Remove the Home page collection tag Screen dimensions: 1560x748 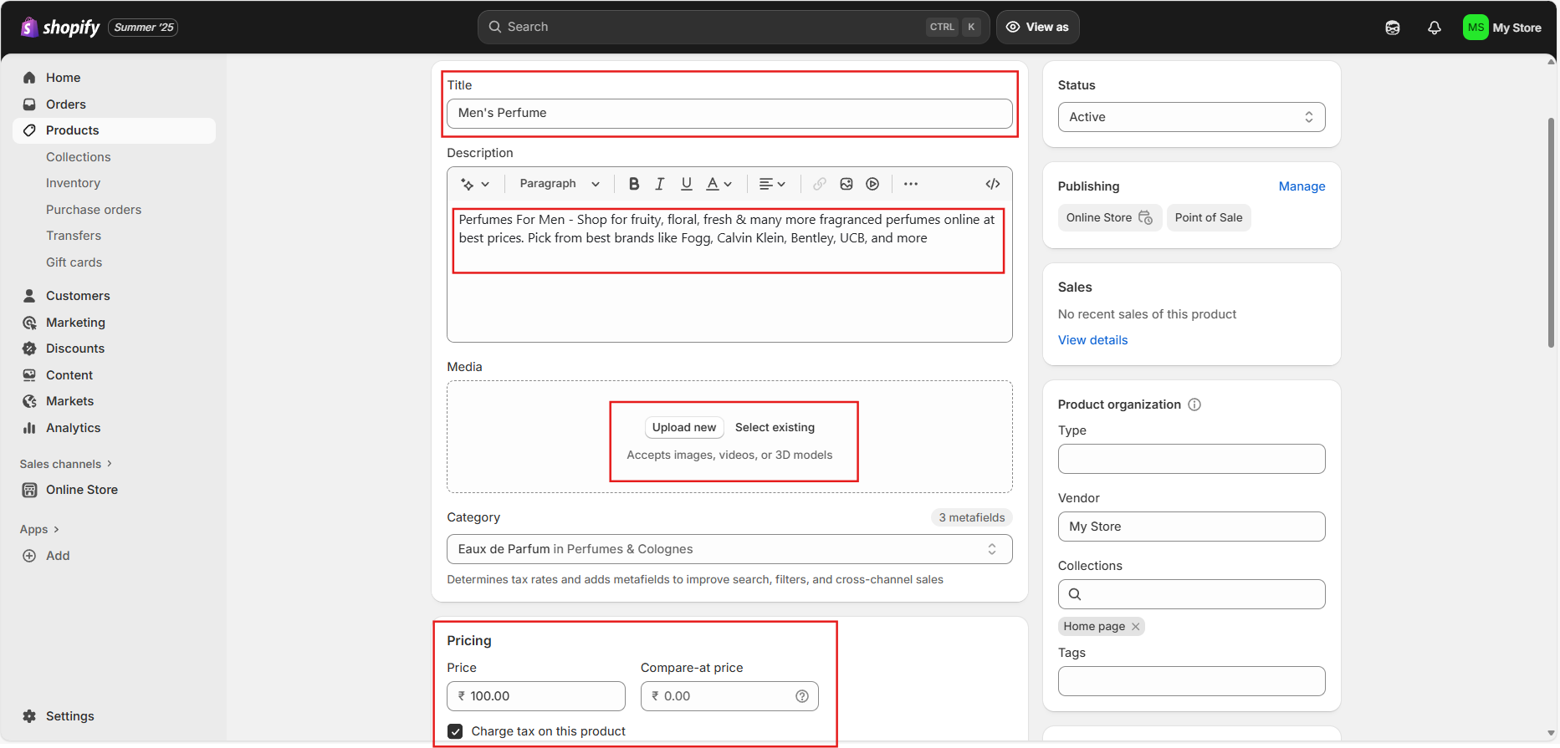(x=1135, y=627)
